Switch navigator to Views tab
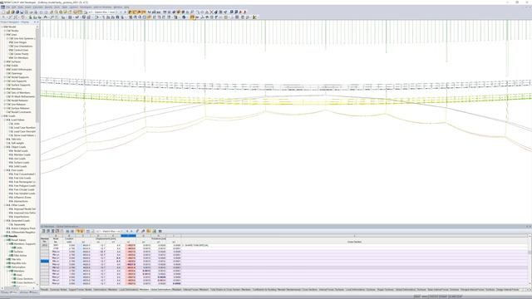This screenshot has height=299, width=532. [23, 292]
